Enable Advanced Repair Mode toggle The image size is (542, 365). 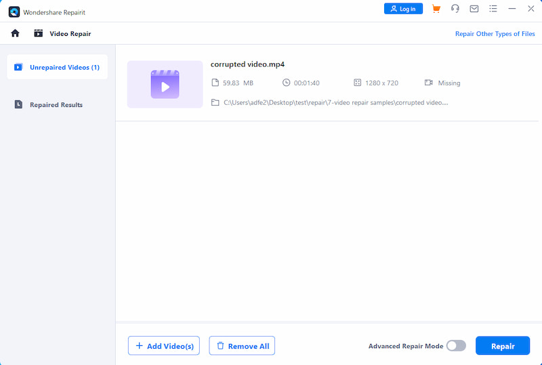click(x=456, y=346)
